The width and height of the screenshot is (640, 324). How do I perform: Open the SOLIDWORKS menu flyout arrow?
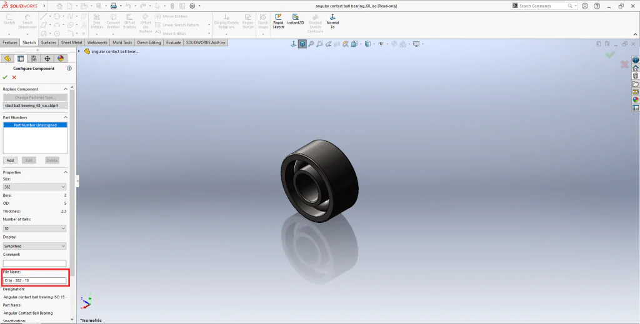[44, 6]
